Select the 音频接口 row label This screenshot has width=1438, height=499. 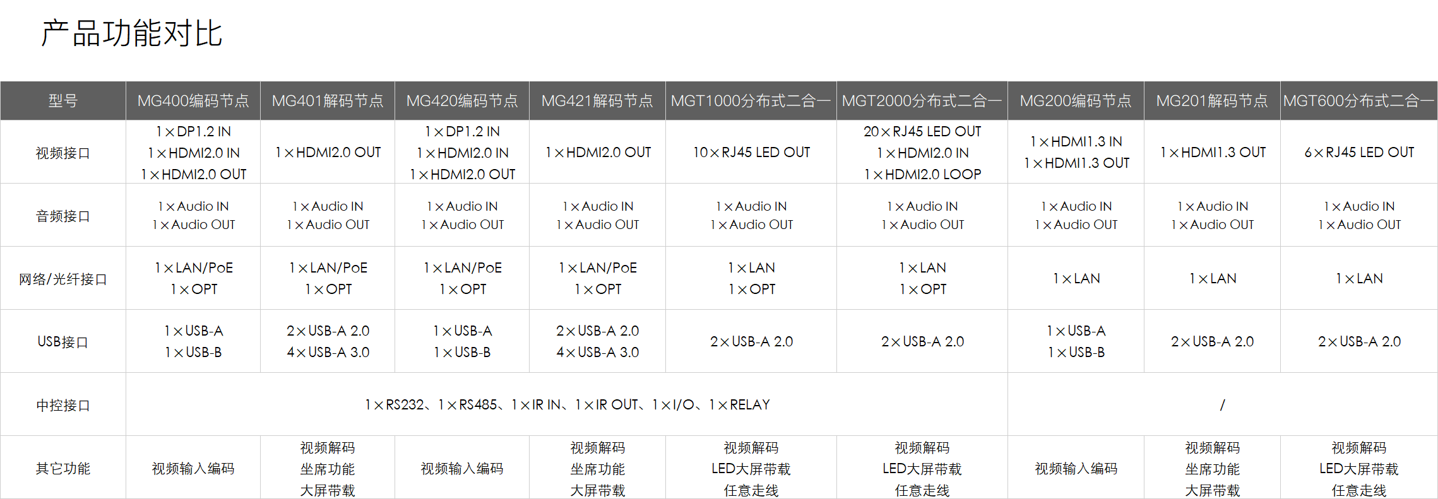point(63,216)
